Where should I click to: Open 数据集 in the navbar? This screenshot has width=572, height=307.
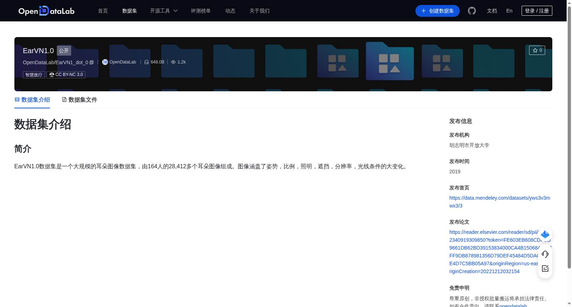point(130,11)
